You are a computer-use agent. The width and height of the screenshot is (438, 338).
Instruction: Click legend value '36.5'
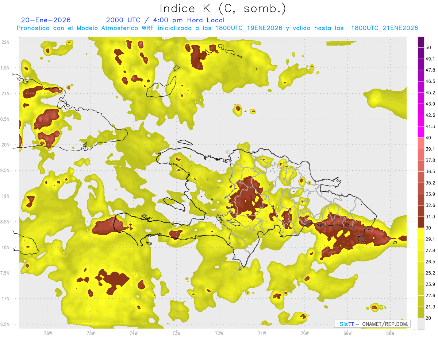pos(430,171)
